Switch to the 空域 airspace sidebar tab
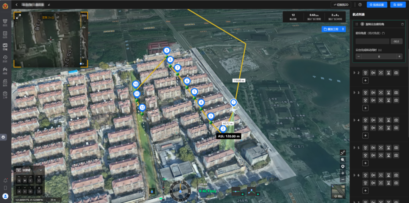This screenshot has width=409, height=203. click(x=5, y=47)
